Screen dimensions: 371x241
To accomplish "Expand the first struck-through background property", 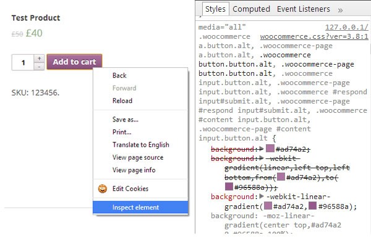I will pos(261,149).
